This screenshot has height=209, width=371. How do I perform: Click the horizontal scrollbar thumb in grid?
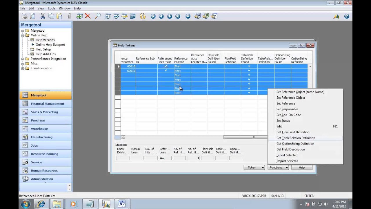pyautogui.click(x=245, y=137)
